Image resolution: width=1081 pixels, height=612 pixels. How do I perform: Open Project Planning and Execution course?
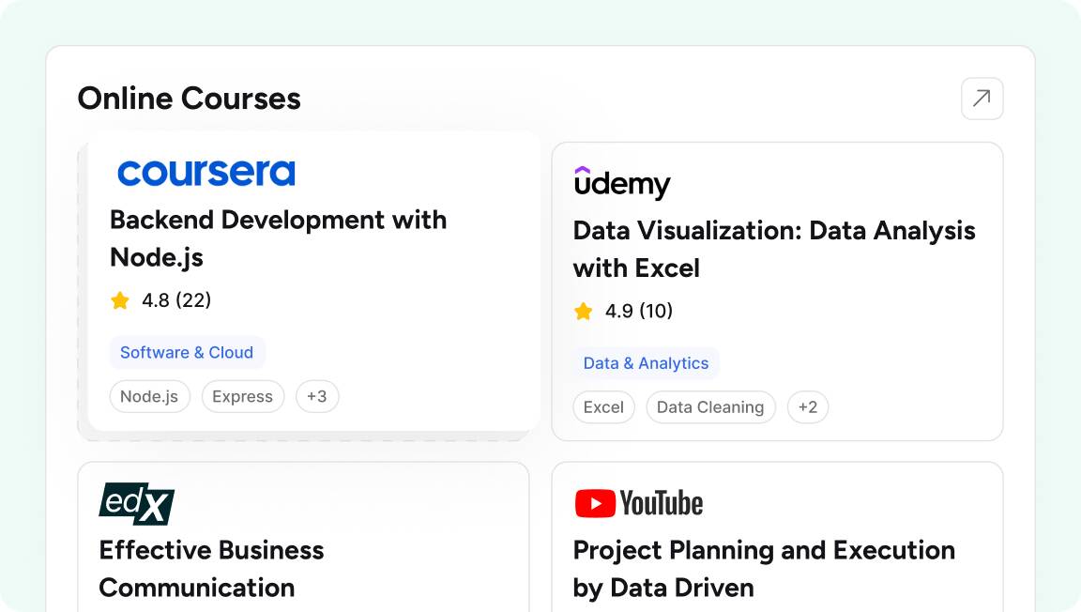click(764, 569)
